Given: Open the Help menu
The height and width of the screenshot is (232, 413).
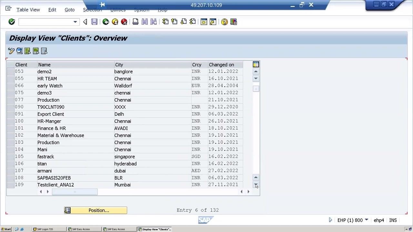Looking at the screenshot, I should [x=162, y=10].
